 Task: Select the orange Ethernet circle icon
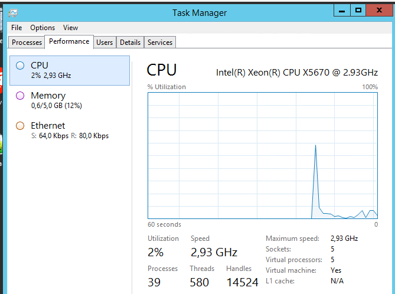click(20, 126)
